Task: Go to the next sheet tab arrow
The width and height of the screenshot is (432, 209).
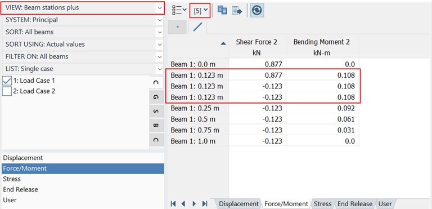Action: click(194, 204)
